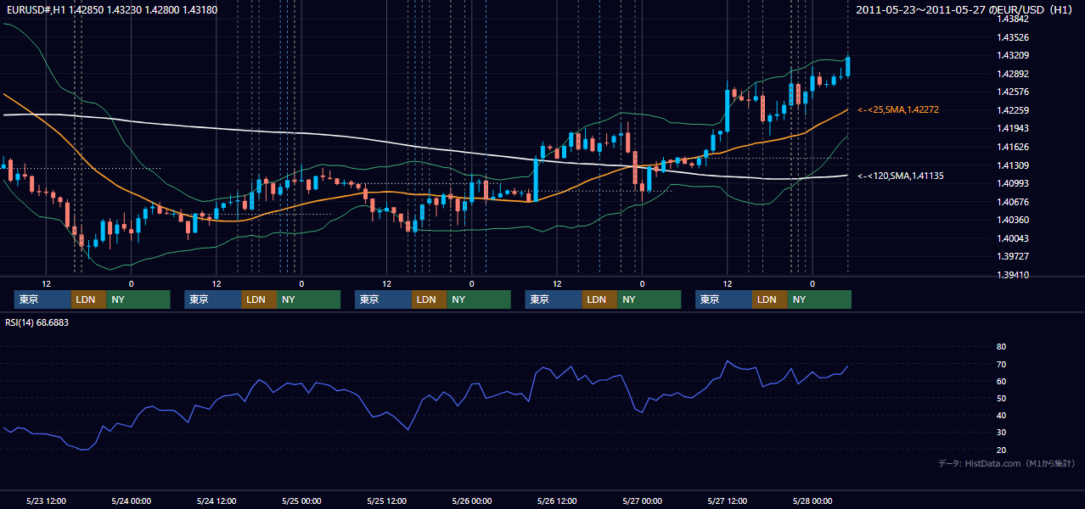Click price axis label 1.43209
The width and height of the screenshot is (1085, 509).
click(x=1012, y=55)
